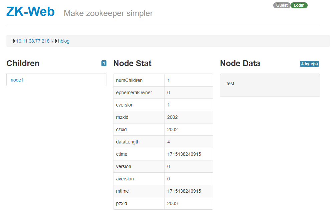Click the chevron icon before 10.11.68.77:2181
Viewport: 334px width, 211px height.
pos(14,41)
